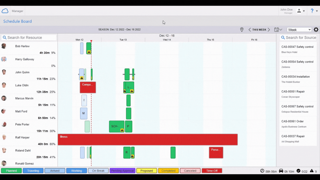Open the schedule board settings gear
Viewport: 320px width, 180px height.
click(x=316, y=30)
